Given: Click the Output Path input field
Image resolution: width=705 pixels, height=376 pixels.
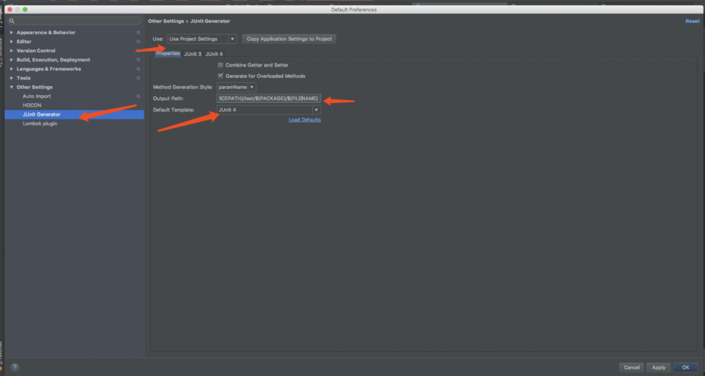Looking at the screenshot, I should click(x=269, y=99).
